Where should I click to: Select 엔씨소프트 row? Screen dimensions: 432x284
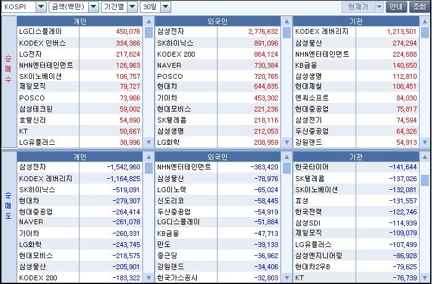[x=356, y=98]
